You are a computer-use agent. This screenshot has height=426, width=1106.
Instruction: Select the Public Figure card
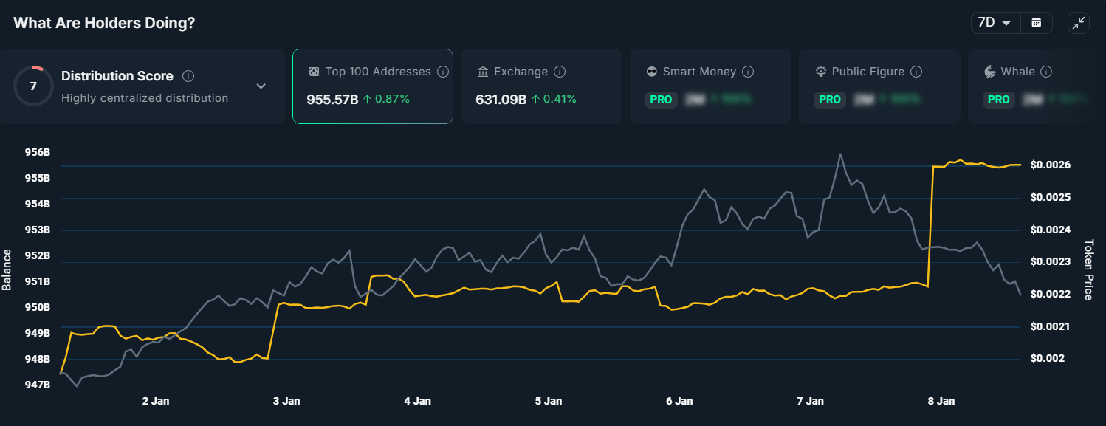[879, 86]
